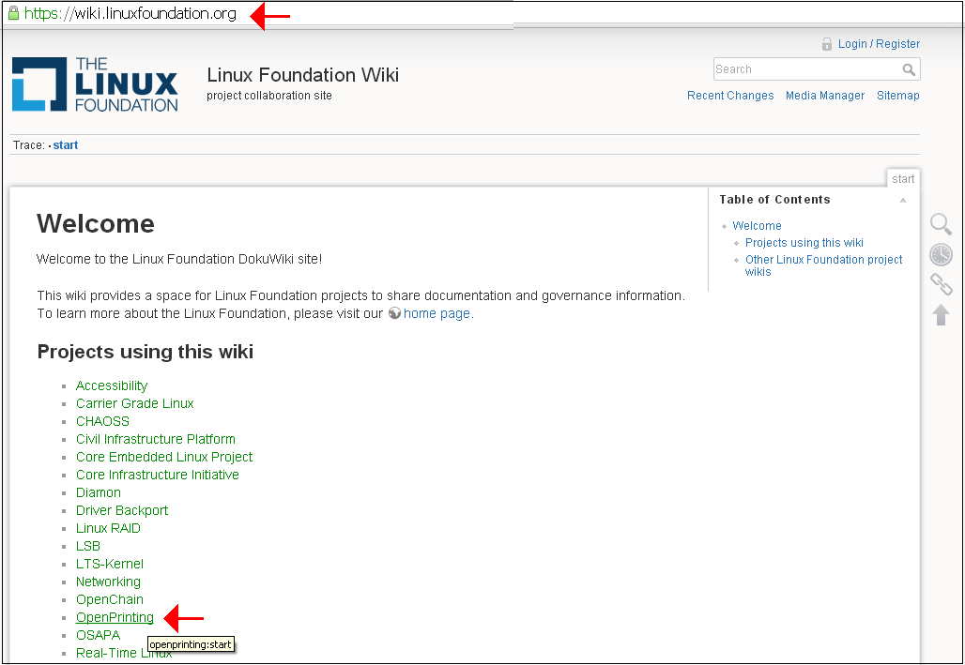The image size is (965, 665).
Task: Open the Sitemap link
Action: [x=898, y=96]
